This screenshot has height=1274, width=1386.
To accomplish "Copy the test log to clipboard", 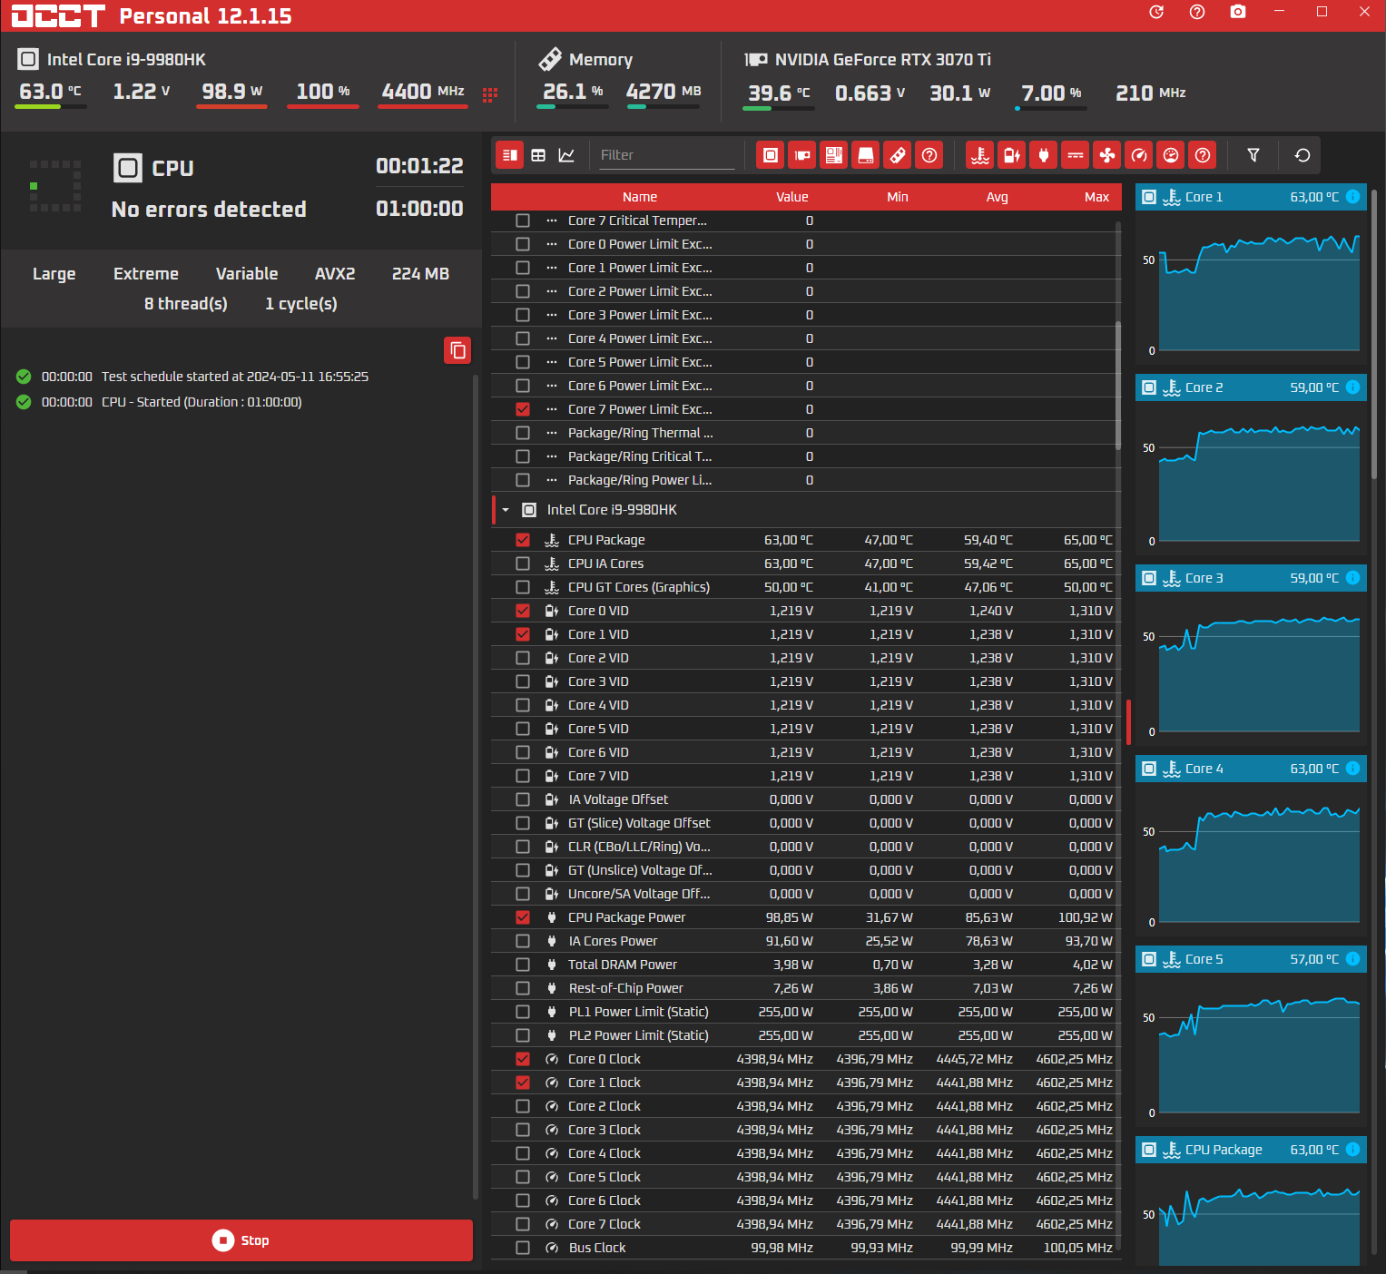I will (457, 350).
